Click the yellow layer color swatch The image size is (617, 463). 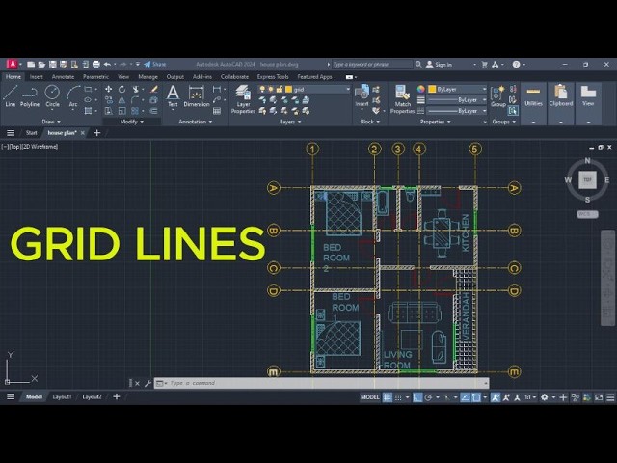tap(288, 90)
